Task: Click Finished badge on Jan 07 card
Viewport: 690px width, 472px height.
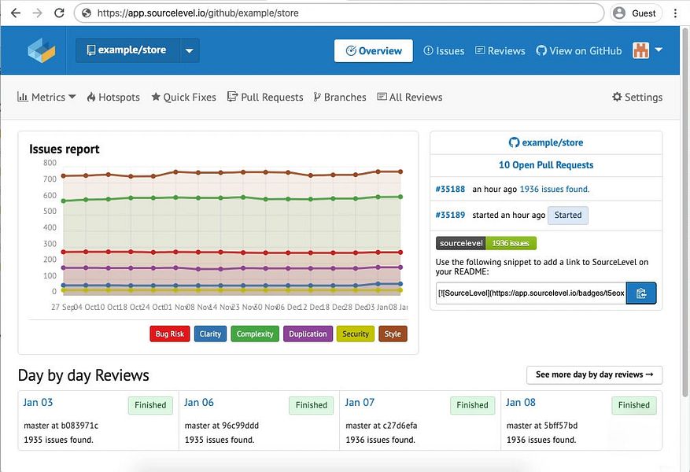Action: coord(473,405)
